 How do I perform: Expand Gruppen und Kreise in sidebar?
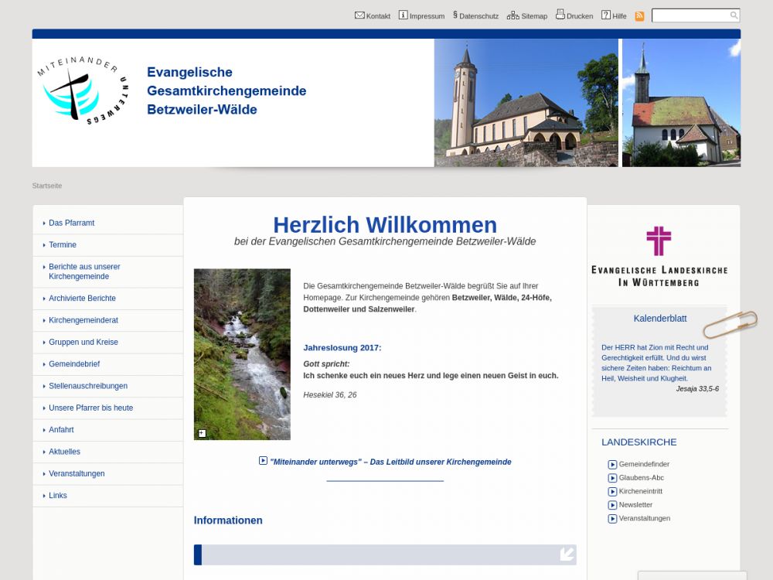83,342
